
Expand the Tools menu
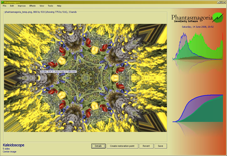click(x=50, y=6)
